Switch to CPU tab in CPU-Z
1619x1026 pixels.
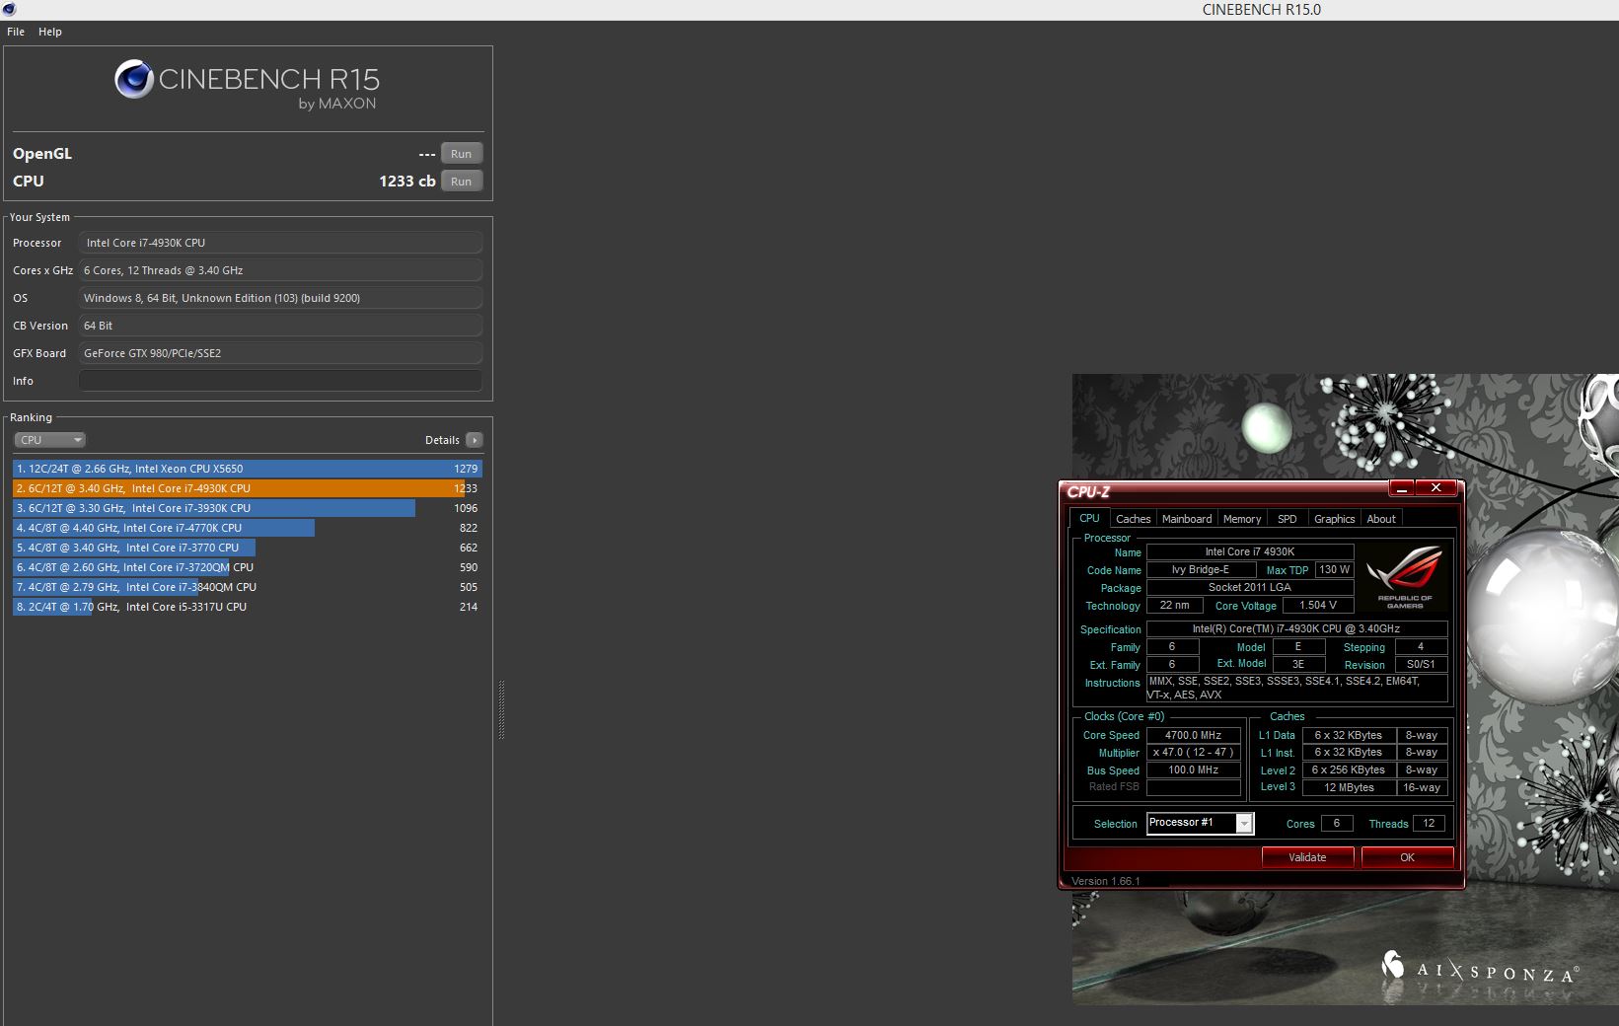(x=1089, y=518)
